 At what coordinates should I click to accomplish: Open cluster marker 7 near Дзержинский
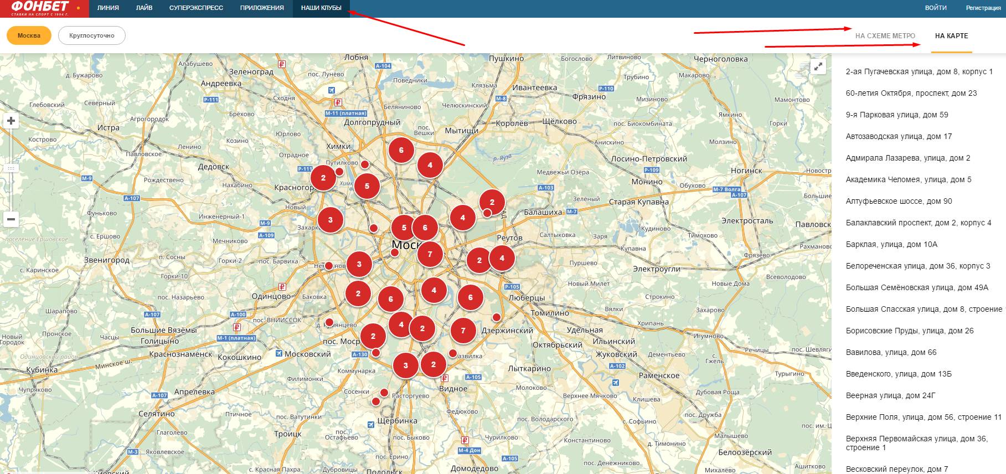pos(463,331)
